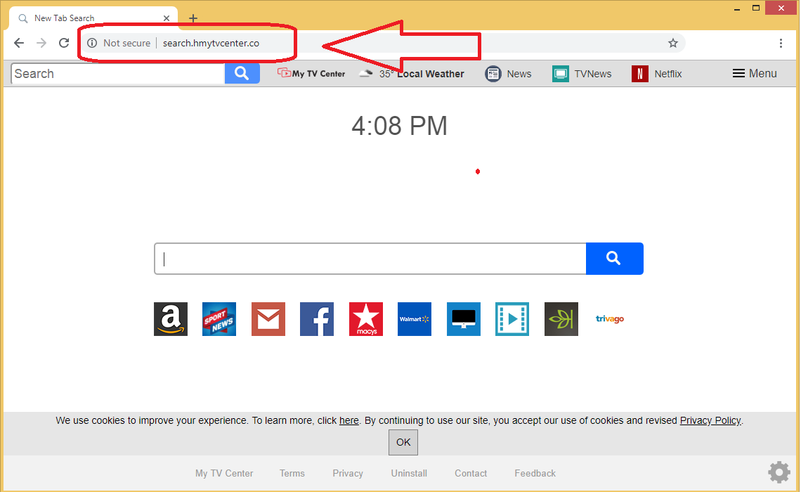Minimize the browser window

[737, 8]
